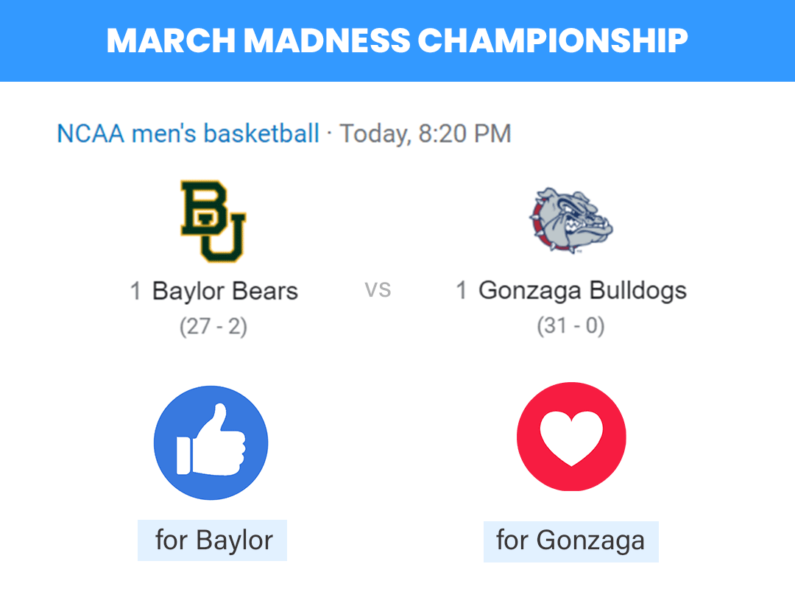The height and width of the screenshot is (589, 795).
Task: Click the seed number beside Gonzaga Bulldogs
Action: coord(462,291)
